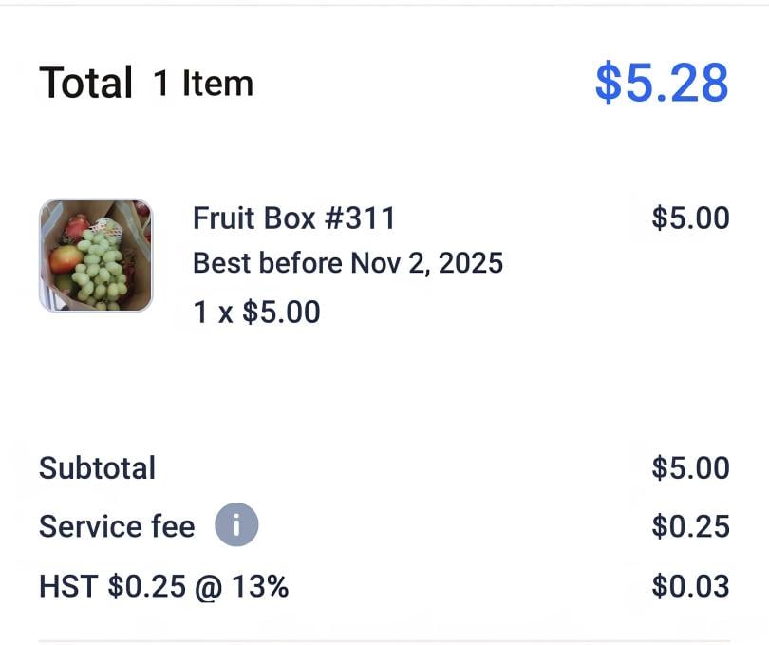The width and height of the screenshot is (769, 645).
Task: Click the Service fee amount $0.25
Action: click(x=689, y=526)
